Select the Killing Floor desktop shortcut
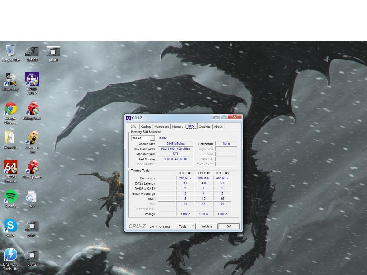Image resolution: width=367 pixels, height=275 pixels. [32, 111]
